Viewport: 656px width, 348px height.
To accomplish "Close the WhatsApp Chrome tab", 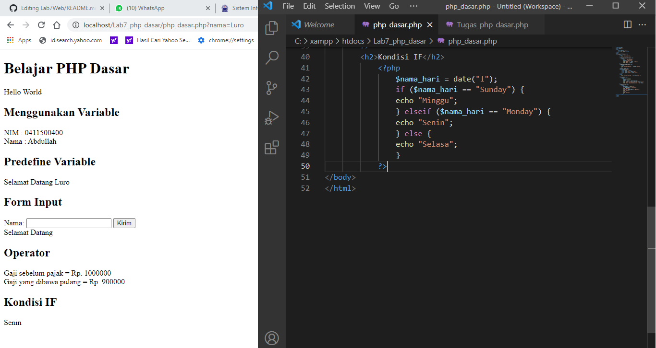I will 207,8.
